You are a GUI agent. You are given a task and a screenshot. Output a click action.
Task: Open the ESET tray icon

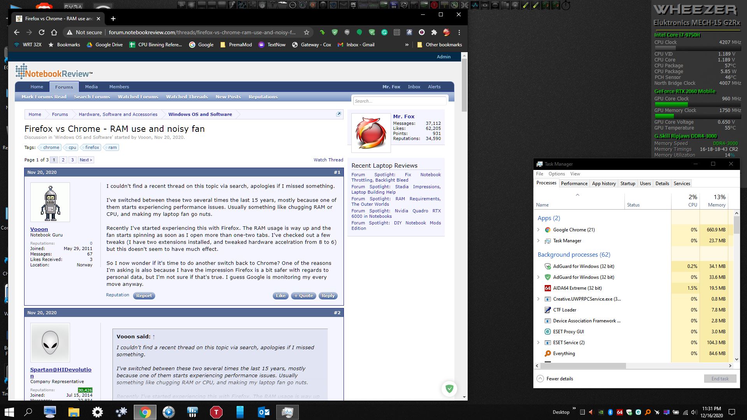[638, 412]
